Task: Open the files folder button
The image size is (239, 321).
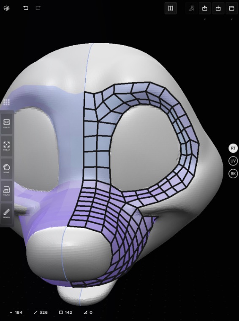Action: (x=231, y=8)
